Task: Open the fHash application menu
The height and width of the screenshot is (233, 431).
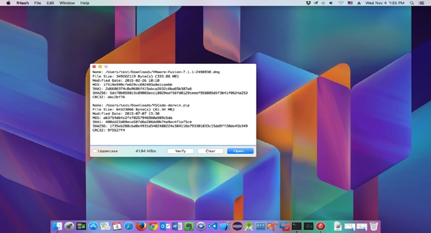Action: 23,3
